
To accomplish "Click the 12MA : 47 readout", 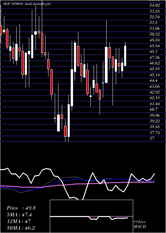I will tap(19, 221).
